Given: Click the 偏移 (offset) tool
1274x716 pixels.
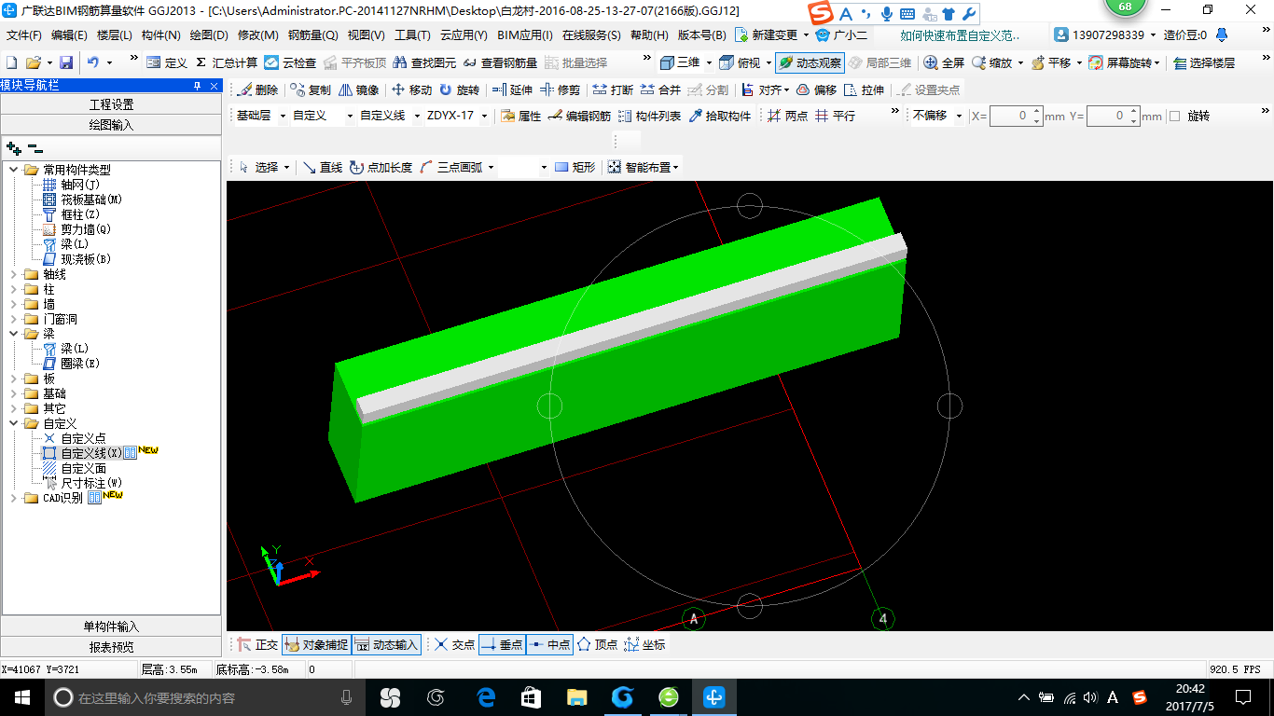Looking at the screenshot, I should (816, 90).
